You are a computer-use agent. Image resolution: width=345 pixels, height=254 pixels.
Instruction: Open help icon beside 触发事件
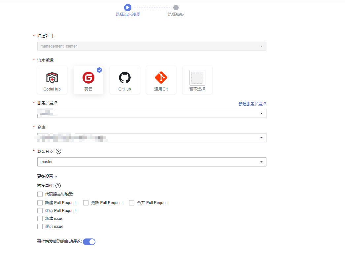(x=58, y=186)
